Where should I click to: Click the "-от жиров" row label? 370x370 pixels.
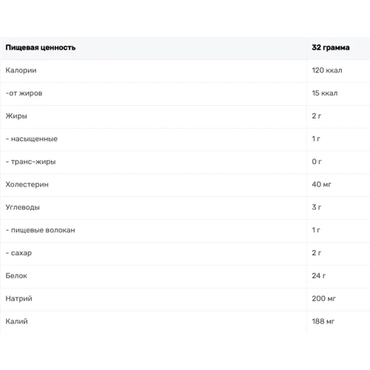pos(24,93)
